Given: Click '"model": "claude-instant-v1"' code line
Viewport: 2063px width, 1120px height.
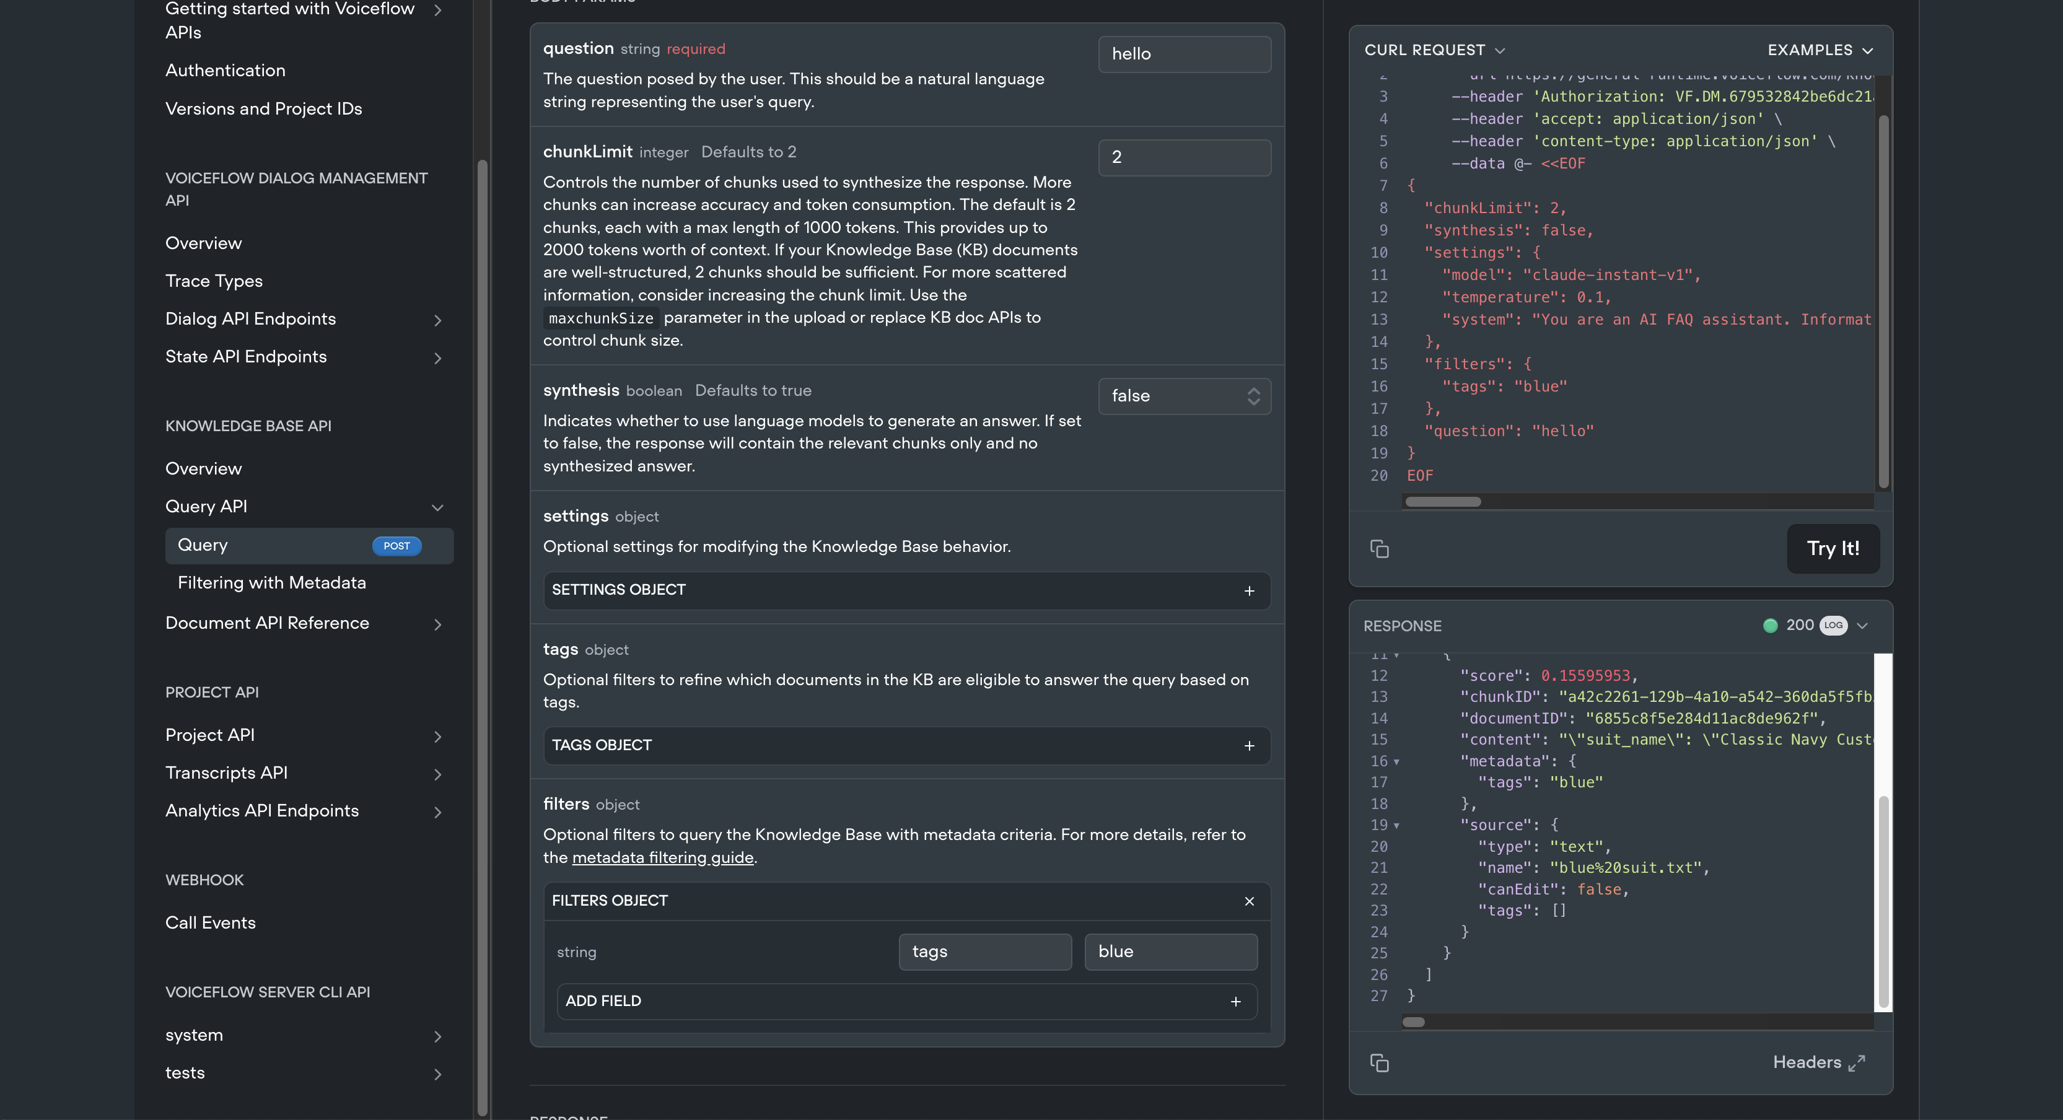Looking at the screenshot, I should [x=1571, y=274].
